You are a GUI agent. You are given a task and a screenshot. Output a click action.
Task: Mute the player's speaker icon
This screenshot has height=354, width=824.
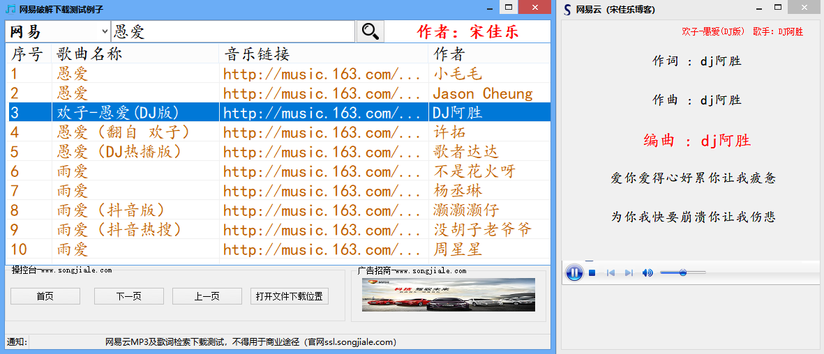pos(647,272)
